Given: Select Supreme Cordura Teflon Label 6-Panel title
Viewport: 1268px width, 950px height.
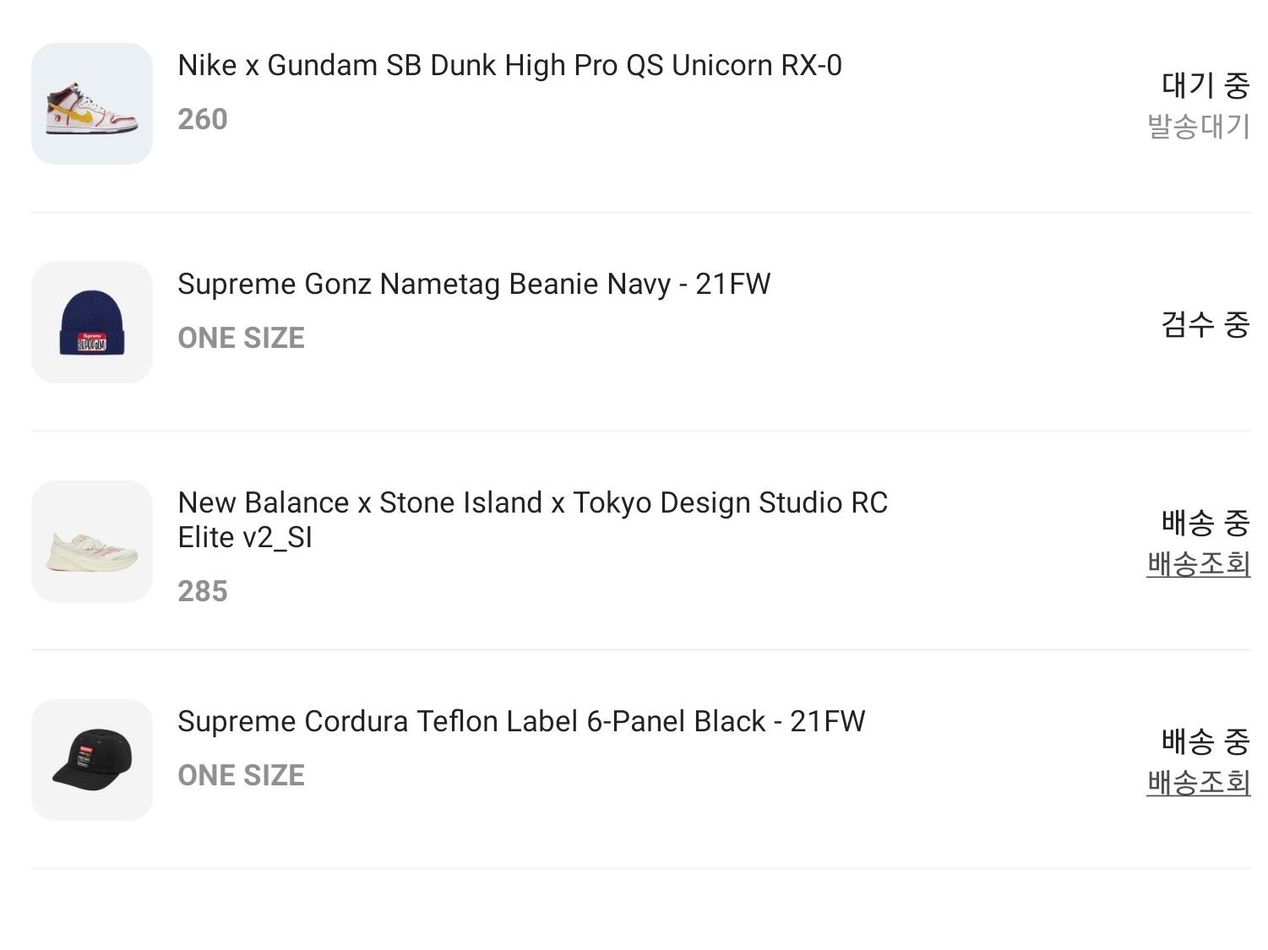Looking at the screenshot, I should [521, 722].
